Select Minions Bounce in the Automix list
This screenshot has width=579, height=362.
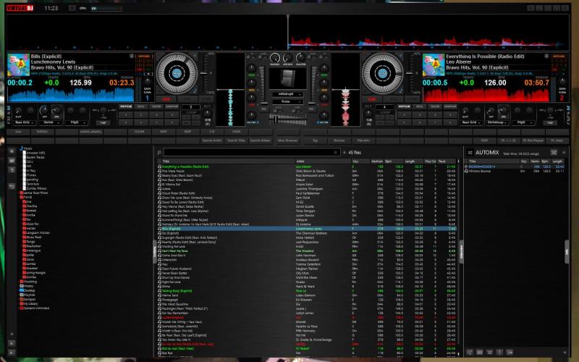[x=514, y=171]
